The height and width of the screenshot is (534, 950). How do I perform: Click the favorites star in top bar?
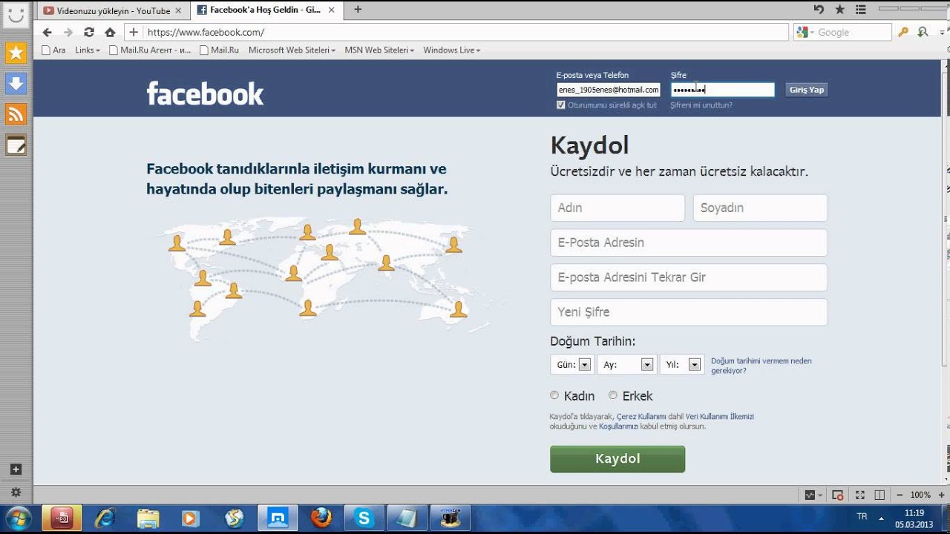pos(839,10)
